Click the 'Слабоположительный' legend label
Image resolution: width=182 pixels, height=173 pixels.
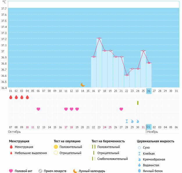click(112, 159)
